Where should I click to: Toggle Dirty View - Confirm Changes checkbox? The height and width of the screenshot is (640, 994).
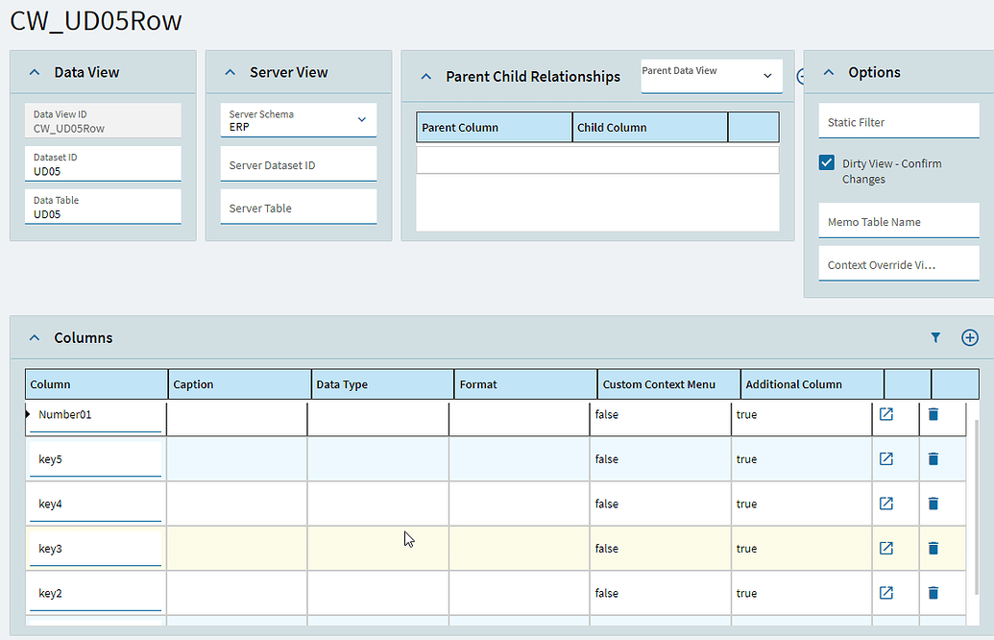point(827,163)
